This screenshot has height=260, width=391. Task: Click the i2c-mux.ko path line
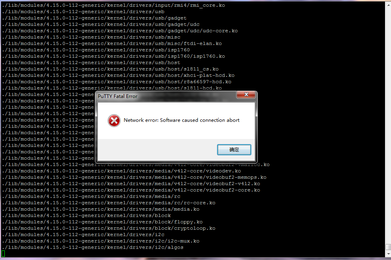[x=101, y=241]
